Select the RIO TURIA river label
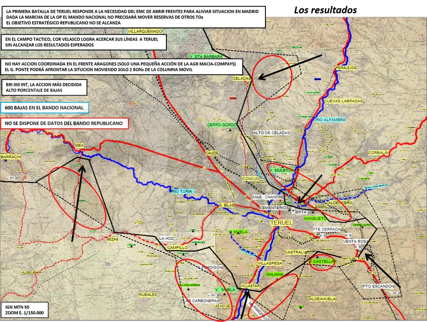Screen dimensions: 427x322 pyautogui.click(x=182, y=191)
